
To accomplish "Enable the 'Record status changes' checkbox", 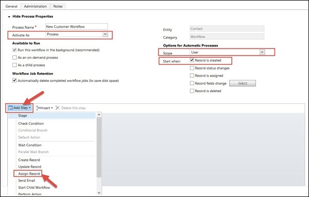I will (192, 68).
